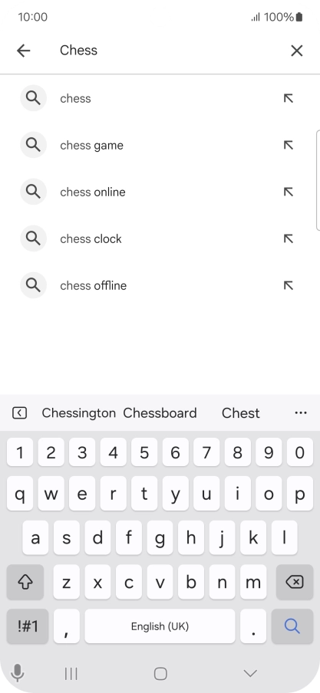Switch to symbols keyboard with !#1 key

coord(28,626)
